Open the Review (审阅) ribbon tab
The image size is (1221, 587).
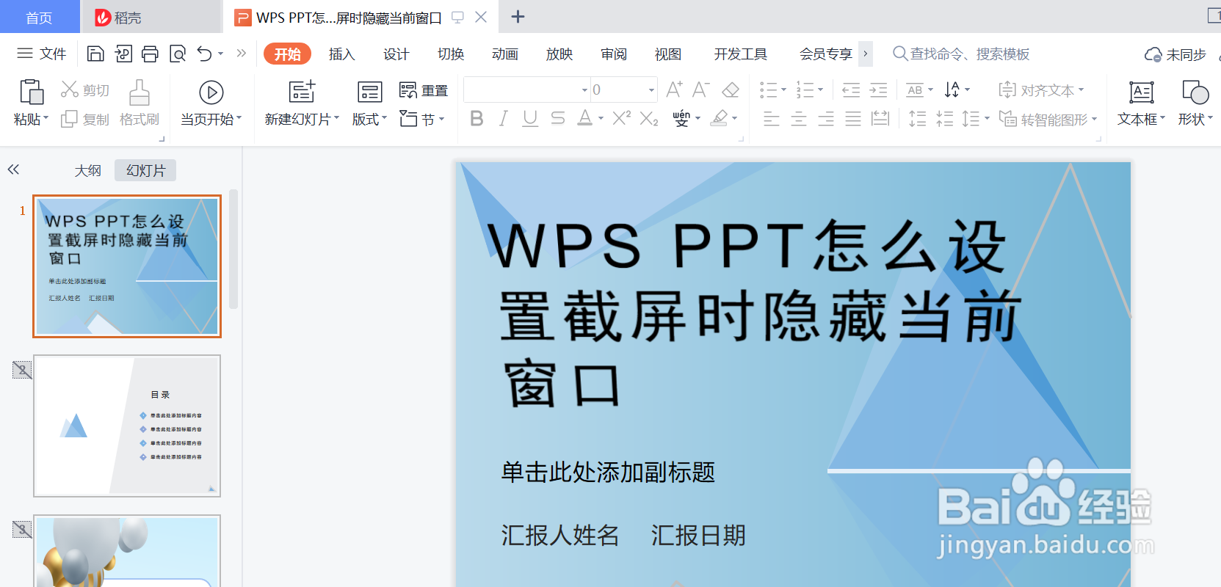(614, 54)
